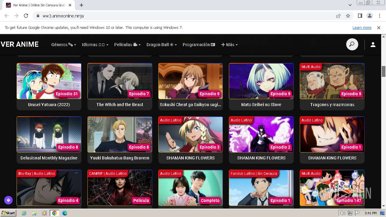Open the user account profile icon
The height and width of the screenshot is (217, 386).
coord(373,45)
